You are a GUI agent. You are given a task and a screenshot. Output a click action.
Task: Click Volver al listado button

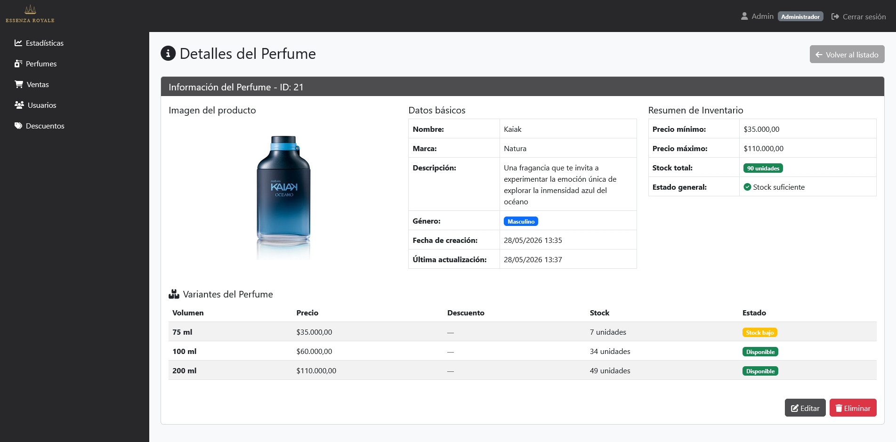click(x=847, y=54)
